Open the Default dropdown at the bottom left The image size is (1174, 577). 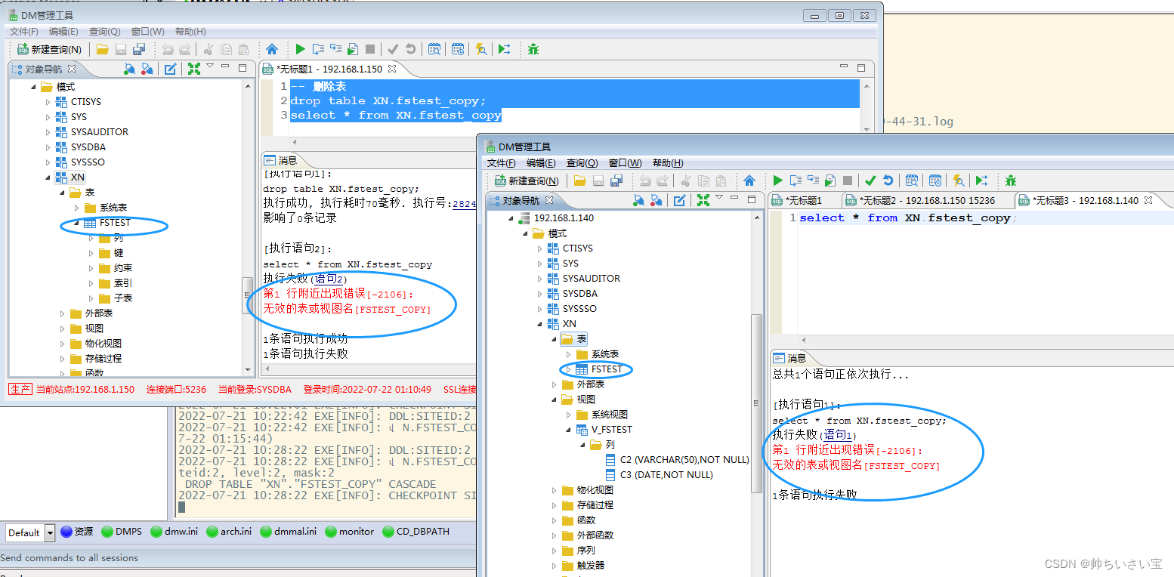[50, 532]
